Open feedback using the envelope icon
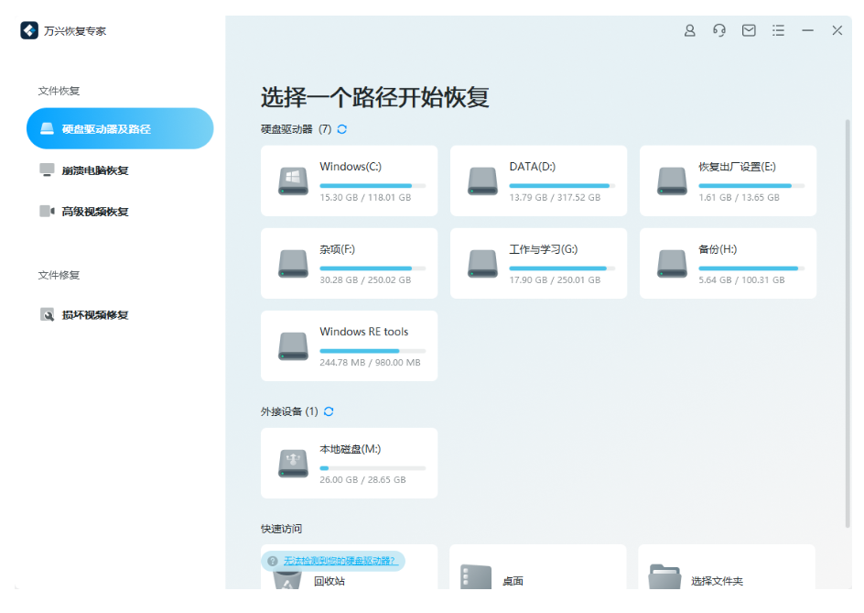The width and height of the screenshot is (864, 613). 749,30
